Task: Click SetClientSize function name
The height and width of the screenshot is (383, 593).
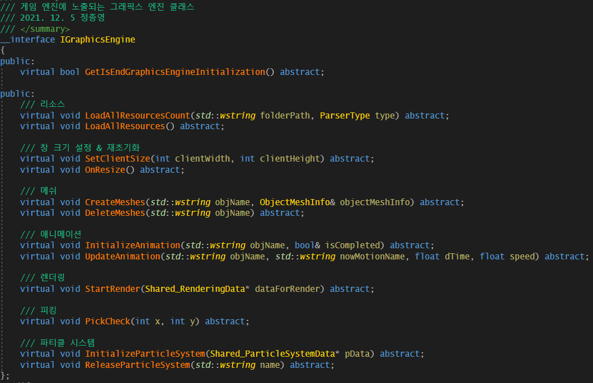Action: coord(117,159)
